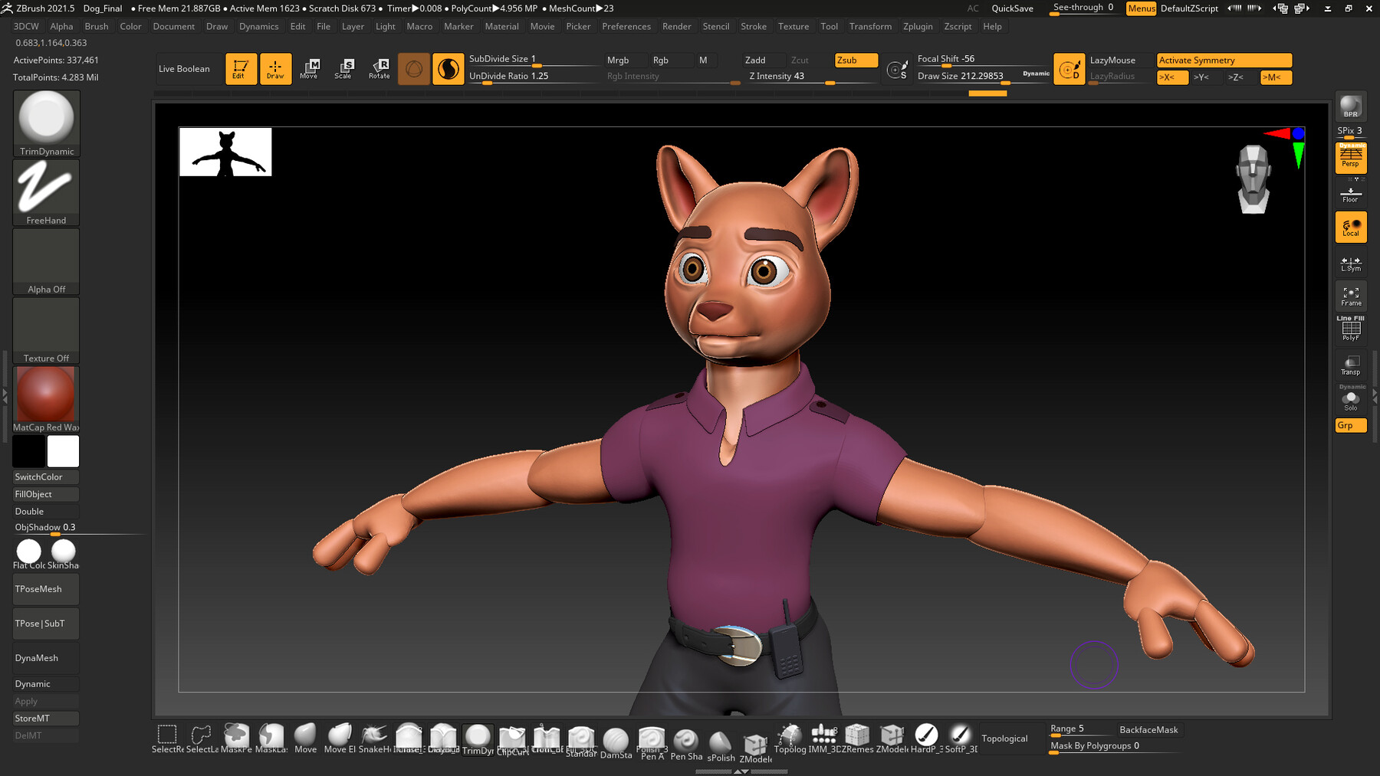Toggle X axis symmetry

[1172, 77]
